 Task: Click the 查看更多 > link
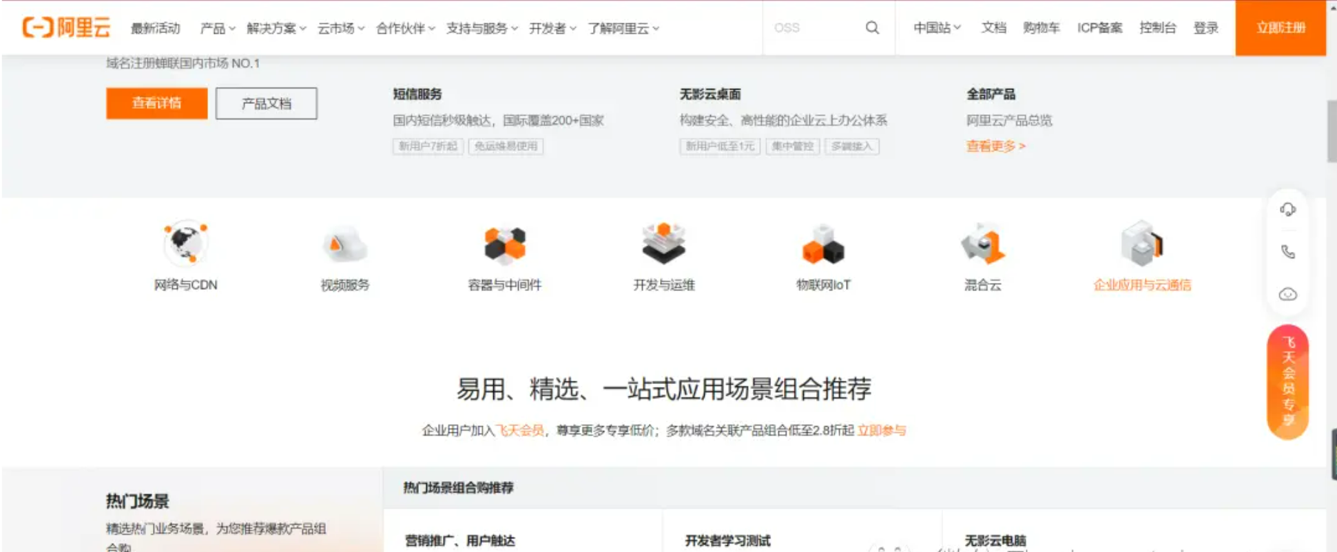tap(996, 146)
